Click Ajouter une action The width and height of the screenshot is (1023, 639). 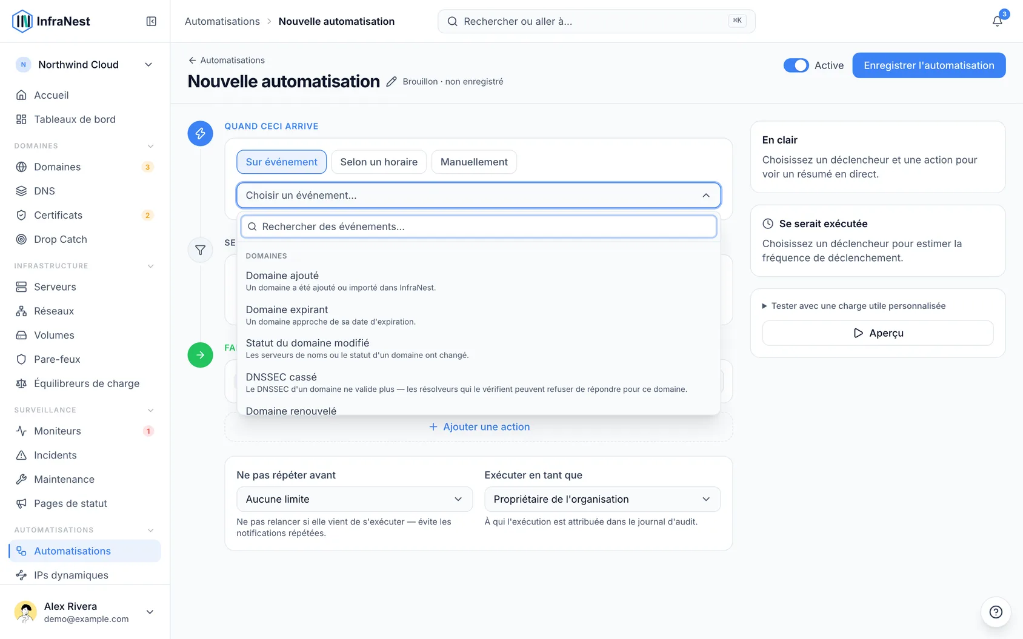(478, 427)
